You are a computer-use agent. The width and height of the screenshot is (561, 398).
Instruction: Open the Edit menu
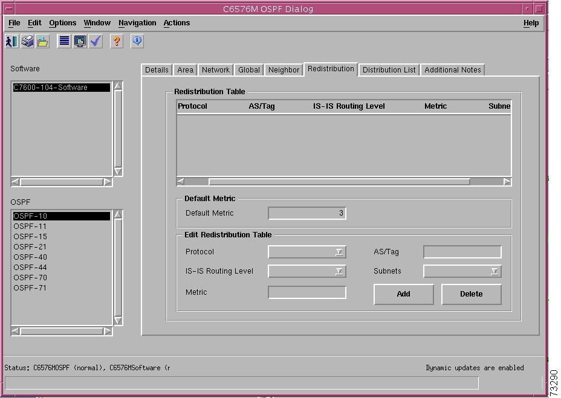pyautogui.click(x=34, y=23)
